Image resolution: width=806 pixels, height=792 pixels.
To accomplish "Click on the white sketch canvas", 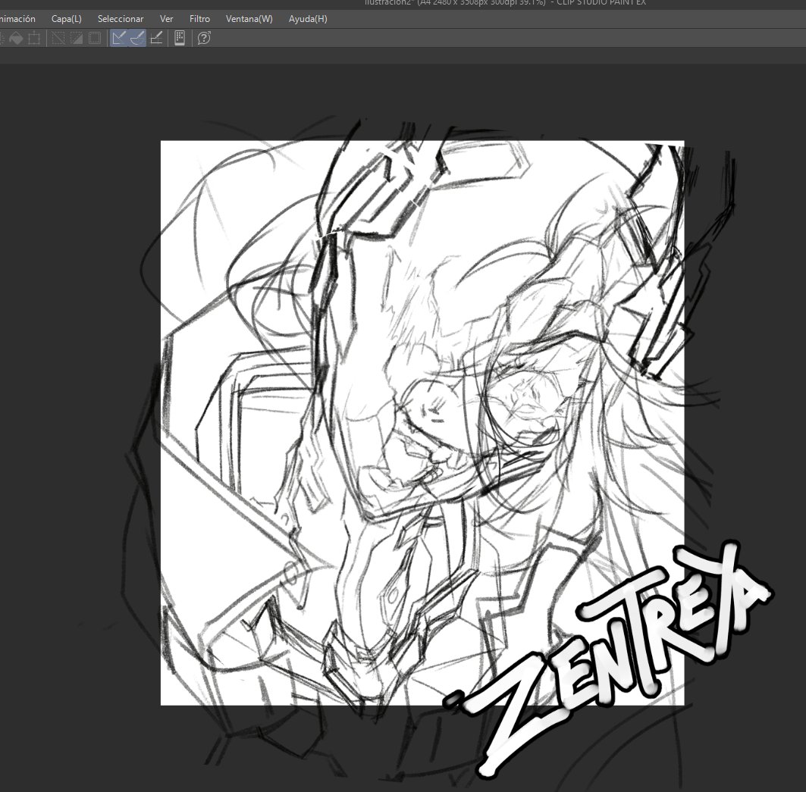I will coord(422,422).
